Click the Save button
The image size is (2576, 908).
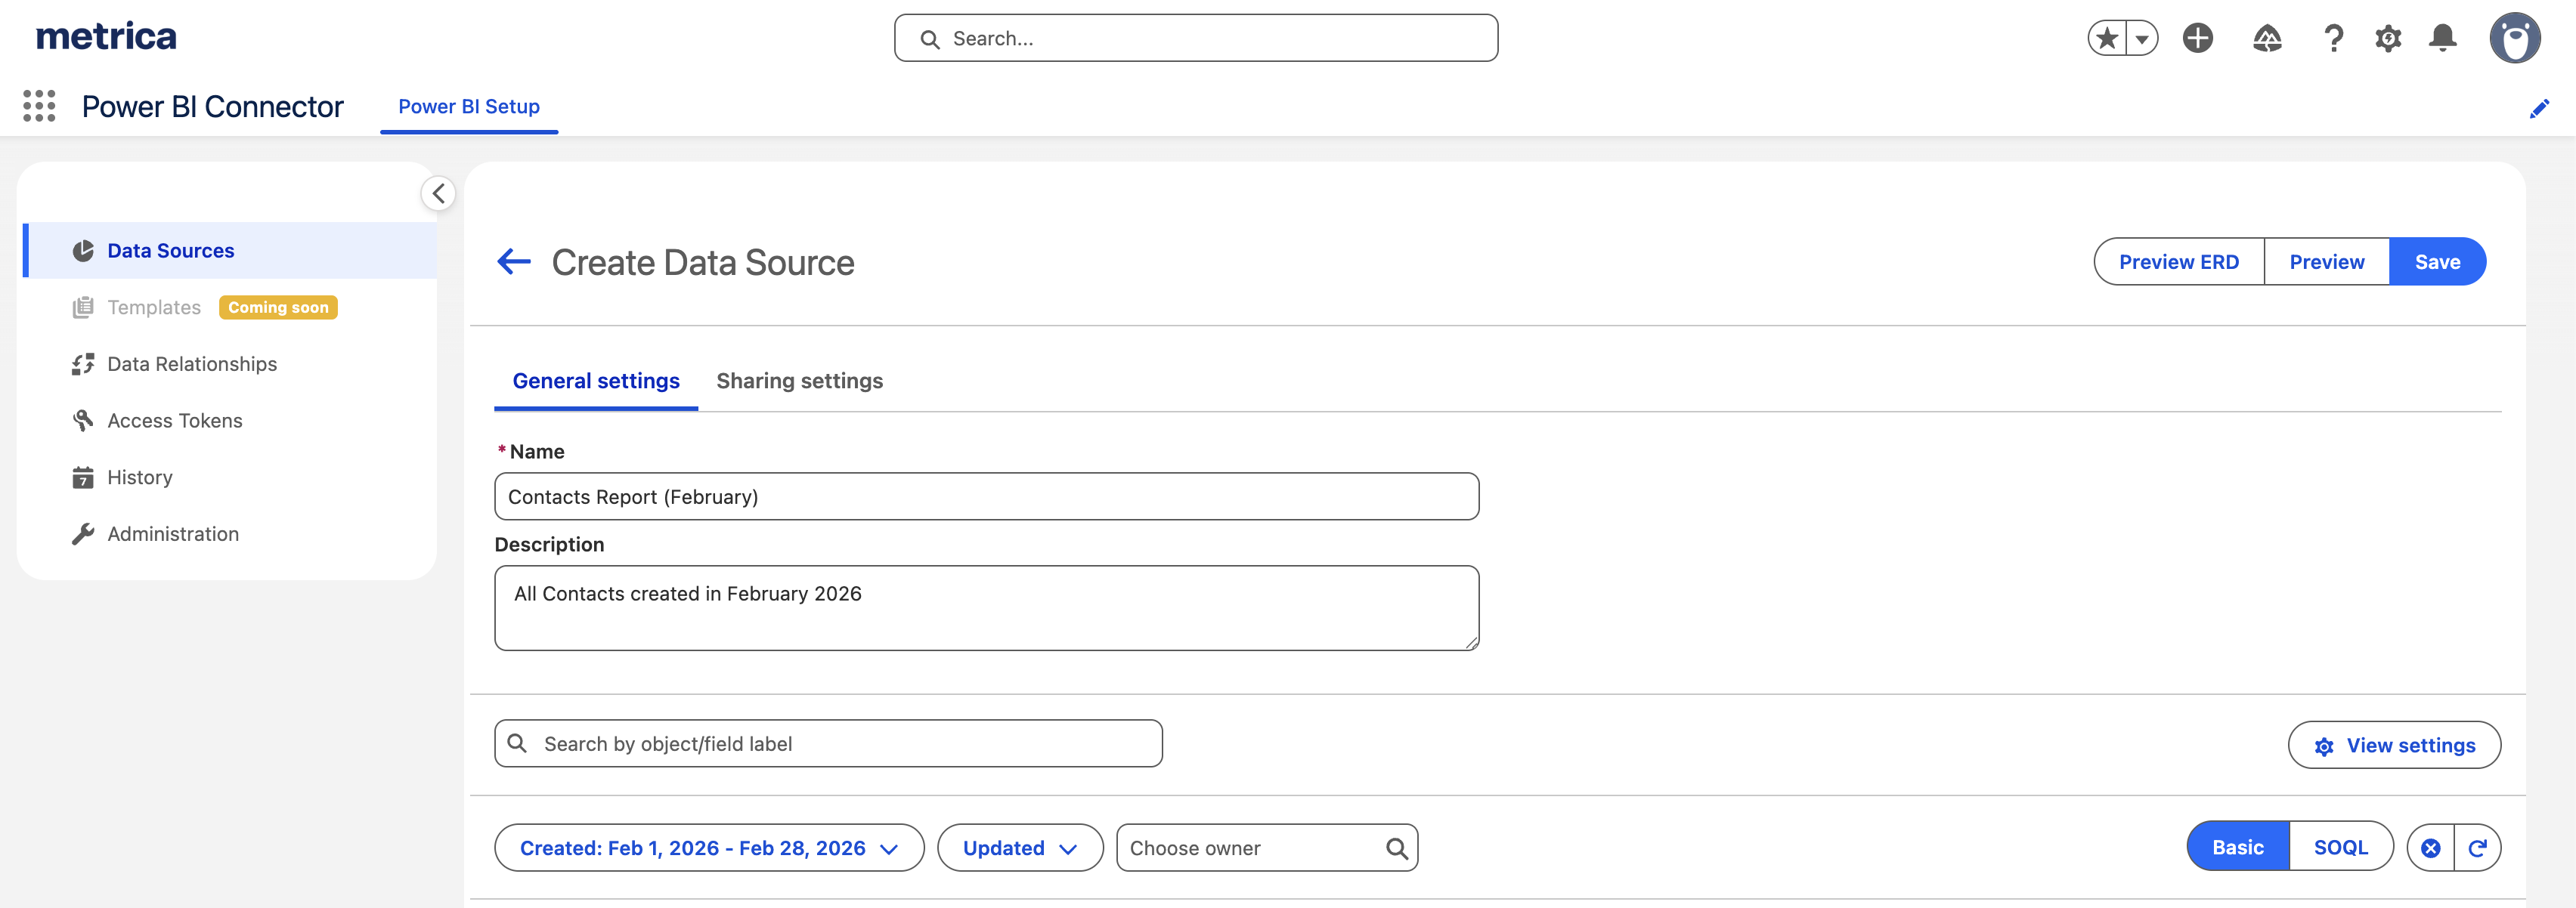click(2436, 261)
